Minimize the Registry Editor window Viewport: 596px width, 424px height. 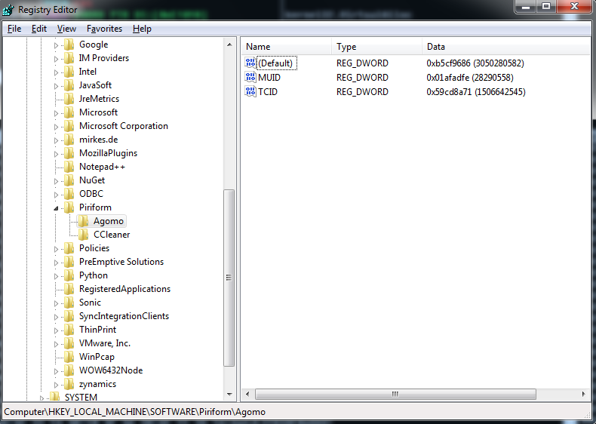(526, 6)
